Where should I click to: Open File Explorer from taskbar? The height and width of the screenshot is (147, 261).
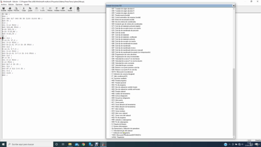(x=70, y=144)
